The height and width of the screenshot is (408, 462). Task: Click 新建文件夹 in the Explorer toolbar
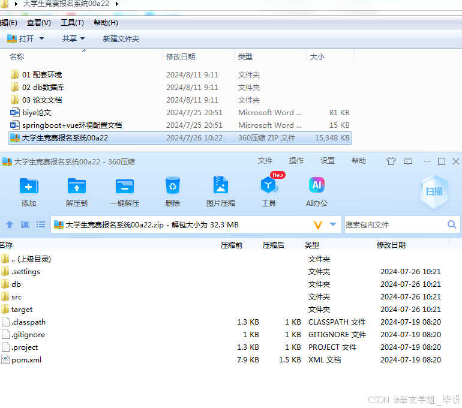(121, 39)
